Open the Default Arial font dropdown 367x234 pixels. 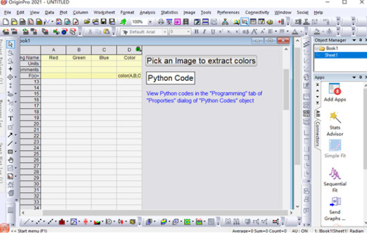coord(165,32)
